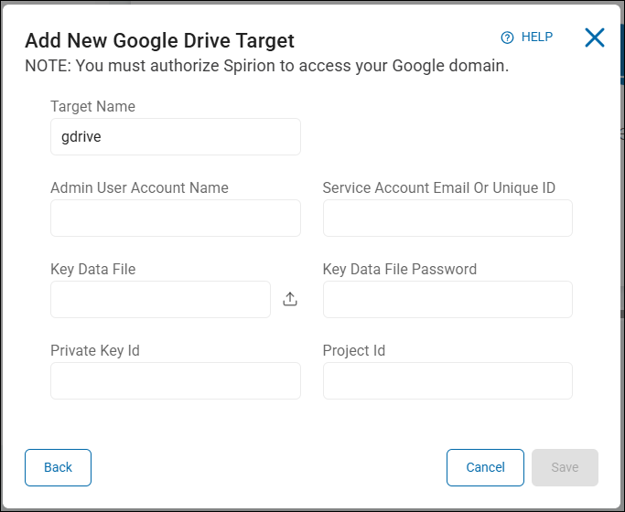Cancel the new Google Drive target
Image resolution: width=625 pixels, height=512 pixels.
click(485, 467)
